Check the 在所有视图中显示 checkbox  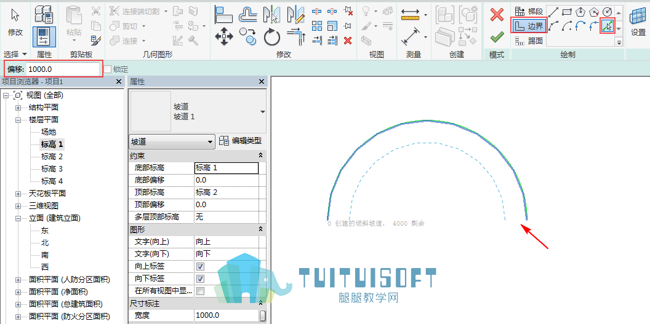coord(200,291)
